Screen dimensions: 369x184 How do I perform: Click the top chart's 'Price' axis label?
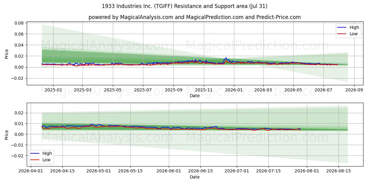coord(7,53)
